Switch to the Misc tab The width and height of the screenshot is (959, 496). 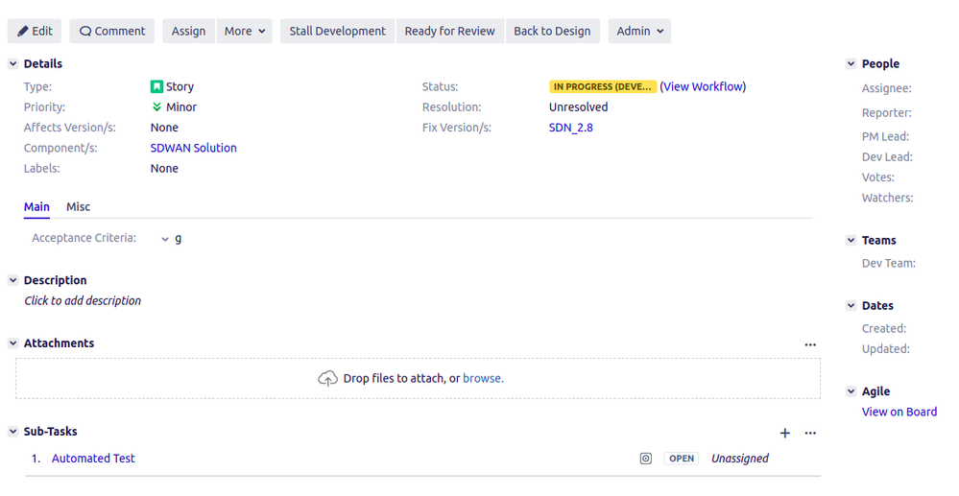pyautogui.click(x=79, y=206)
